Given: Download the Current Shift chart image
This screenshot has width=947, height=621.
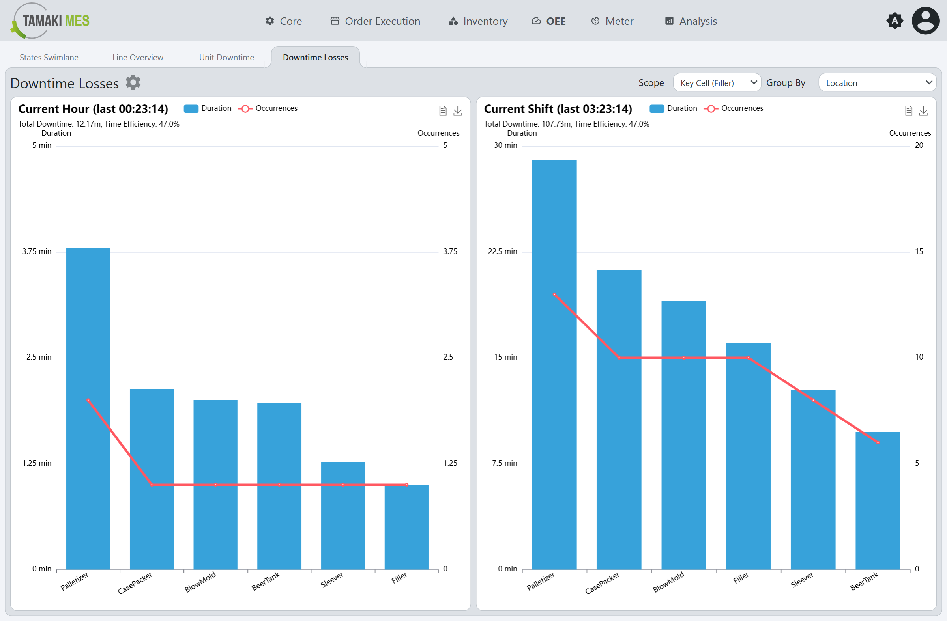Looking at the screenshot, I should click(x=924, y=110).
